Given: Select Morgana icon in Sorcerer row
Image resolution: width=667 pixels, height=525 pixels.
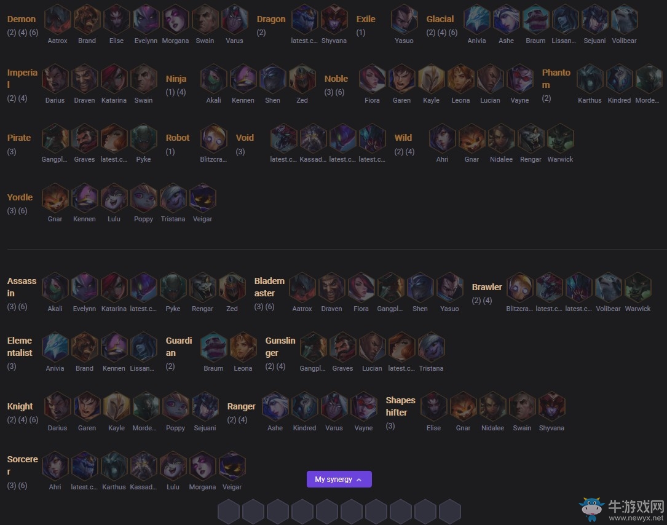Looking at the screenshot, I should click(x=202, y=466).
